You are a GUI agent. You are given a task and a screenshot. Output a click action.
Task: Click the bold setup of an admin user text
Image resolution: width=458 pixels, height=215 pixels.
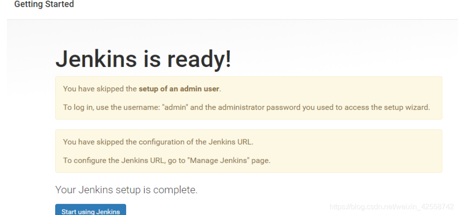point(179,89)
